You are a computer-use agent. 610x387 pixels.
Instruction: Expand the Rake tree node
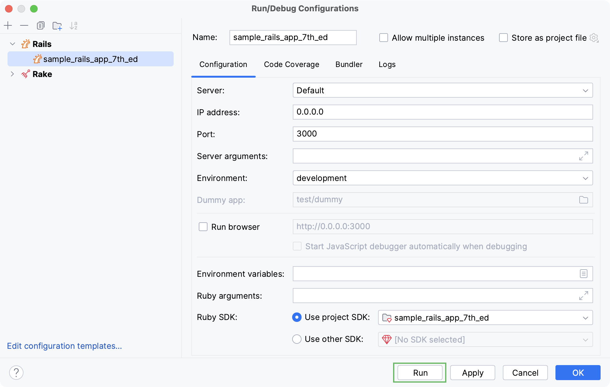click(x=13, y=74)
